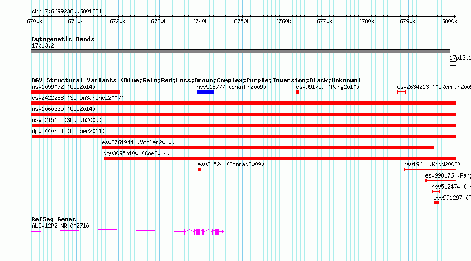The width and height of the screenshot is (471, 261).
Task: Click the RefSeq Genes track title
Action: pyautogui.click(x=53, y=219)
